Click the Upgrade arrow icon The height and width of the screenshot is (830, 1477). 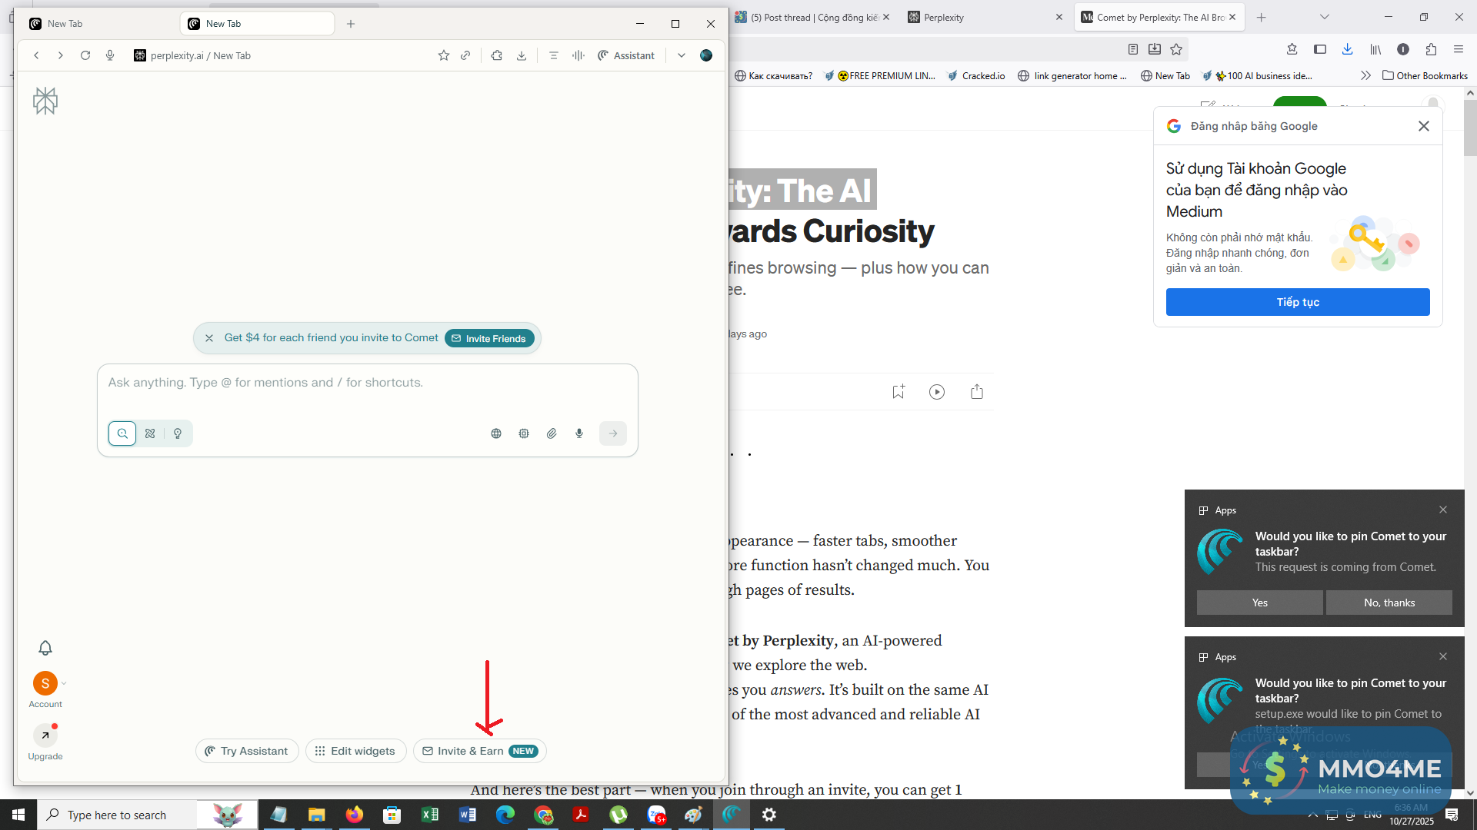click(45, 735)
